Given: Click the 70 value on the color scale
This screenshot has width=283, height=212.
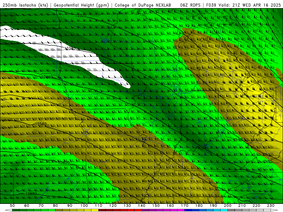Looking at the screenshot, I should [41, 206].
